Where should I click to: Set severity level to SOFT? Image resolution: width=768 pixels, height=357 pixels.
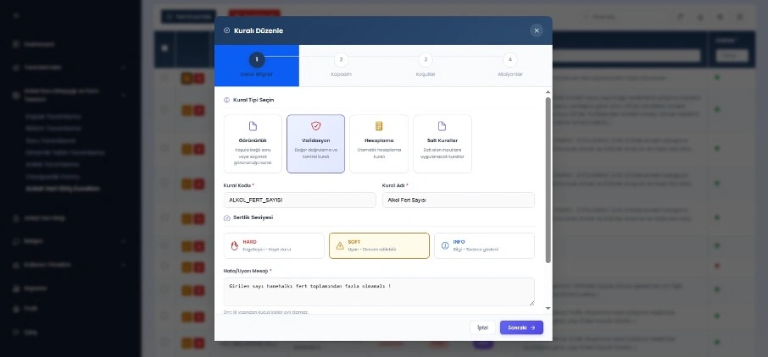379,245
